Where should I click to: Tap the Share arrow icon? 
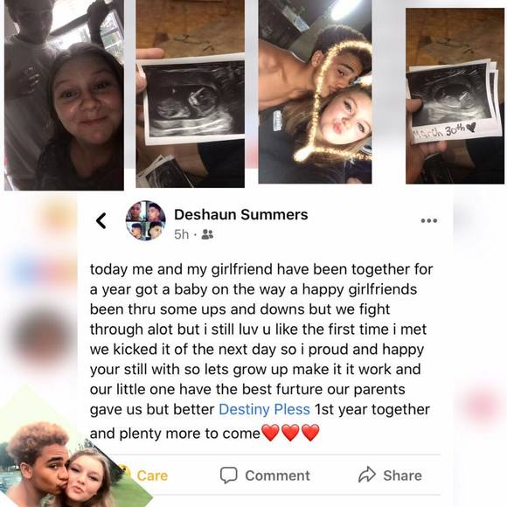[x=367, y=475]
